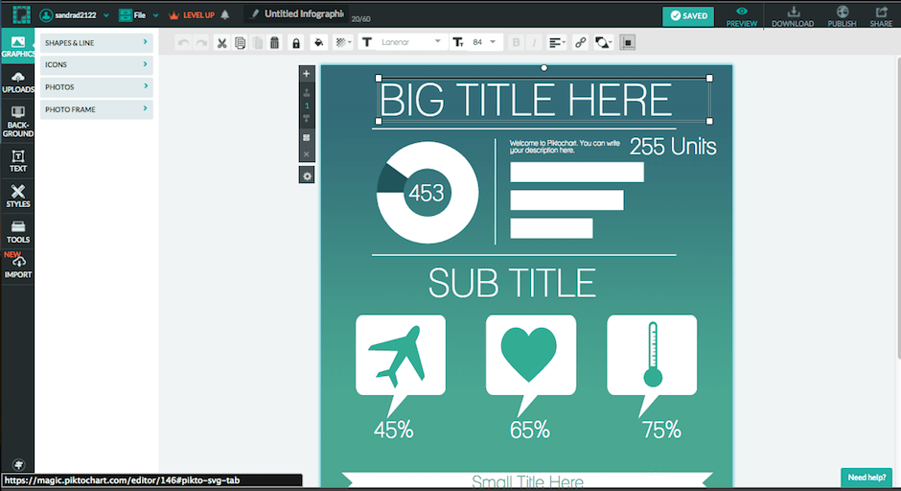Add a new block with plus icon
The height and width of the screenshot is (491, 901).
pyautogui.click(x=307, y=73)
